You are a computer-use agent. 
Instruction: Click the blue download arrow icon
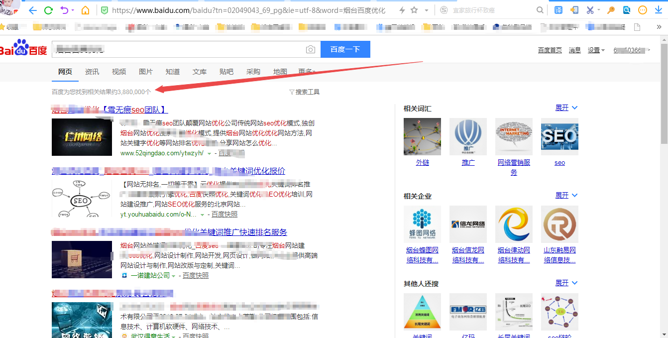659,10
